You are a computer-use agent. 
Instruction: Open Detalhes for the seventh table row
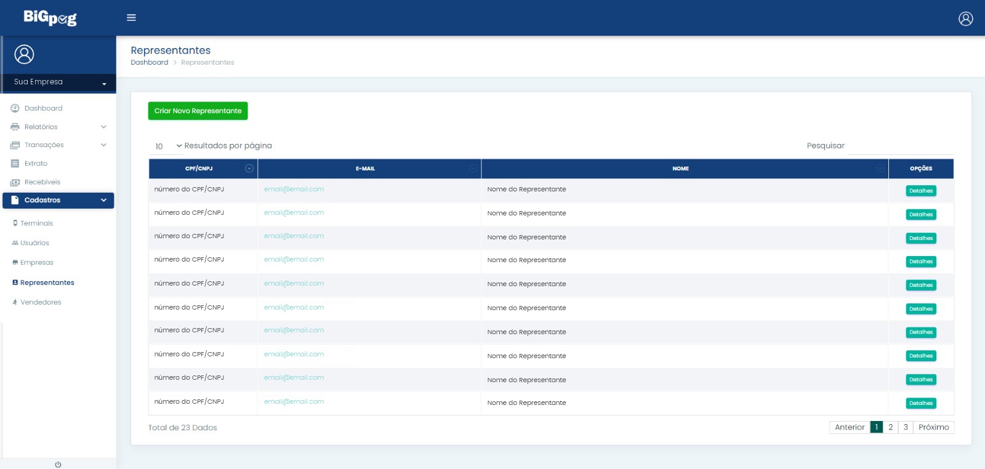tap(921, 332)
